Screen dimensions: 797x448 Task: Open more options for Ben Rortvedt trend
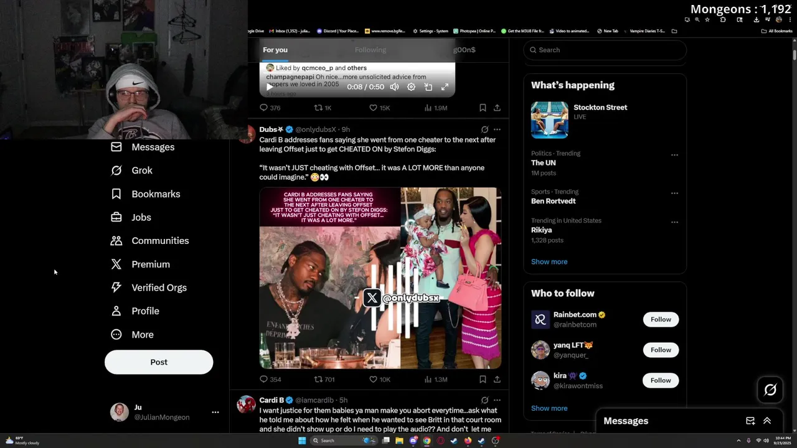point(674,194)
